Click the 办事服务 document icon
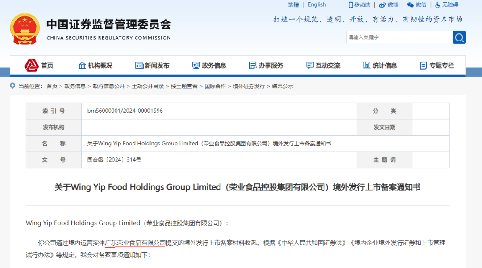This screenshot has height=268, width=482. [x=253, y=66]
